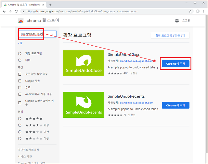
Task: Select the 테마 radio filter
Action: click(x=19, y=60)
